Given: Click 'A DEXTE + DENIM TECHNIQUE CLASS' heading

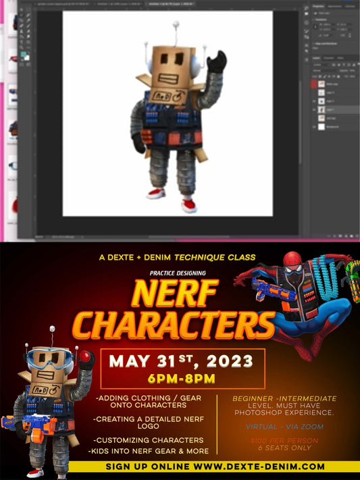Looking at the screenshot, I should coord(177,257).
